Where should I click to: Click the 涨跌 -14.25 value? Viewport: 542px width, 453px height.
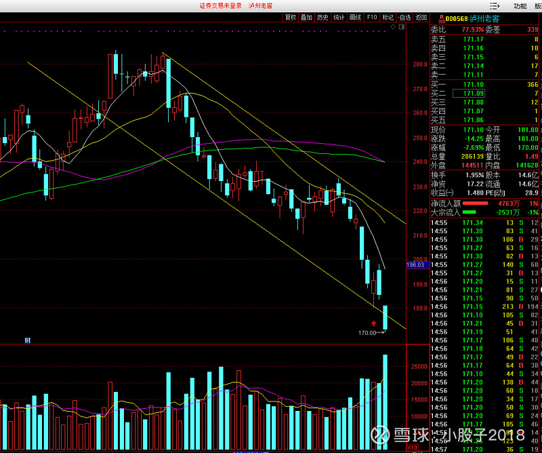pos(474,139)
